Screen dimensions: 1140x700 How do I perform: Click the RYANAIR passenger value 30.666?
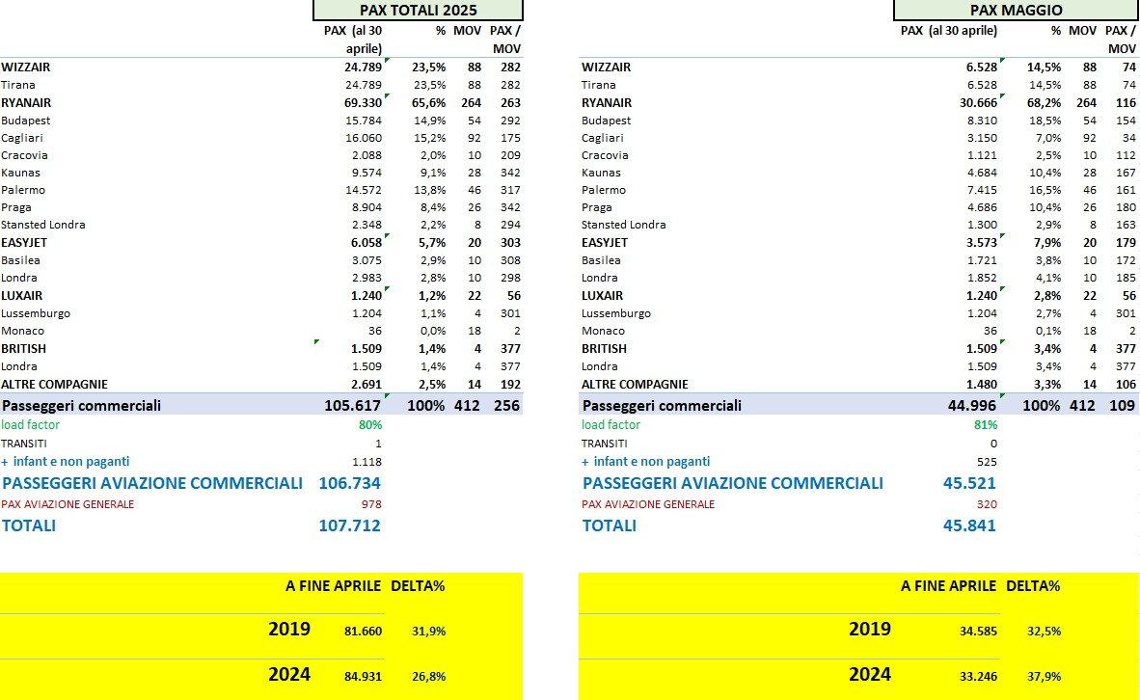point(978,102)
